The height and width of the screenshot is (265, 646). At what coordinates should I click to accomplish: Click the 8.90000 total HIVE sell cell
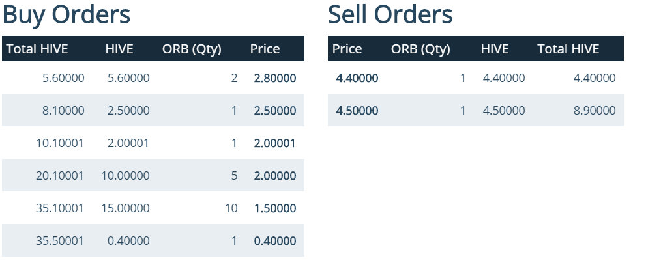[x=595, y=110]
